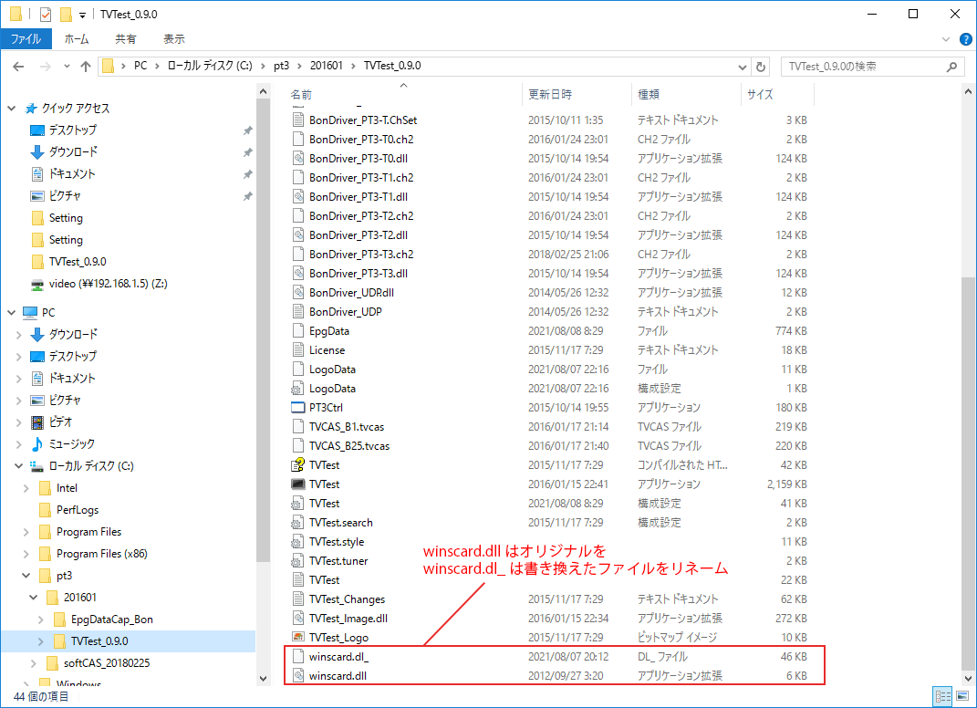The width and height of the screenshot is (977, 708).
Task: Select the TVTest_Changes text document
Action: 549,599
